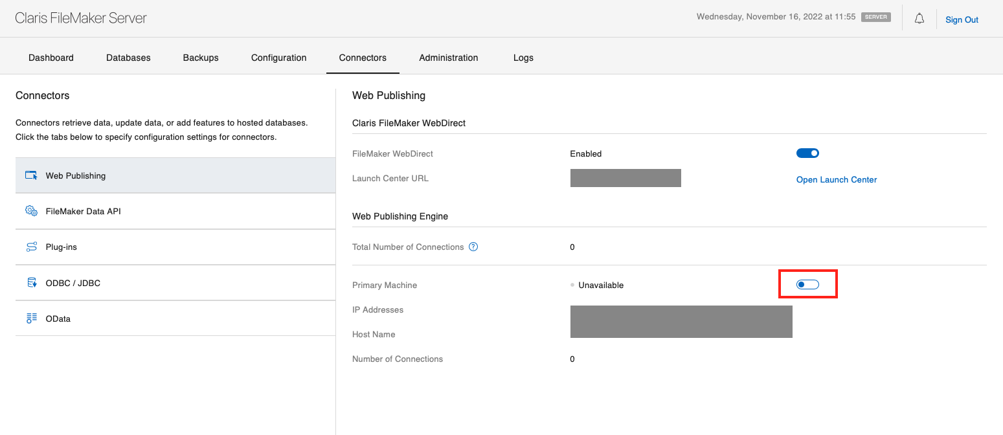The height and width of the screenshot is (435, 1003).
Task: Click the Launch Center URL label
Action: tap(390, 178)
